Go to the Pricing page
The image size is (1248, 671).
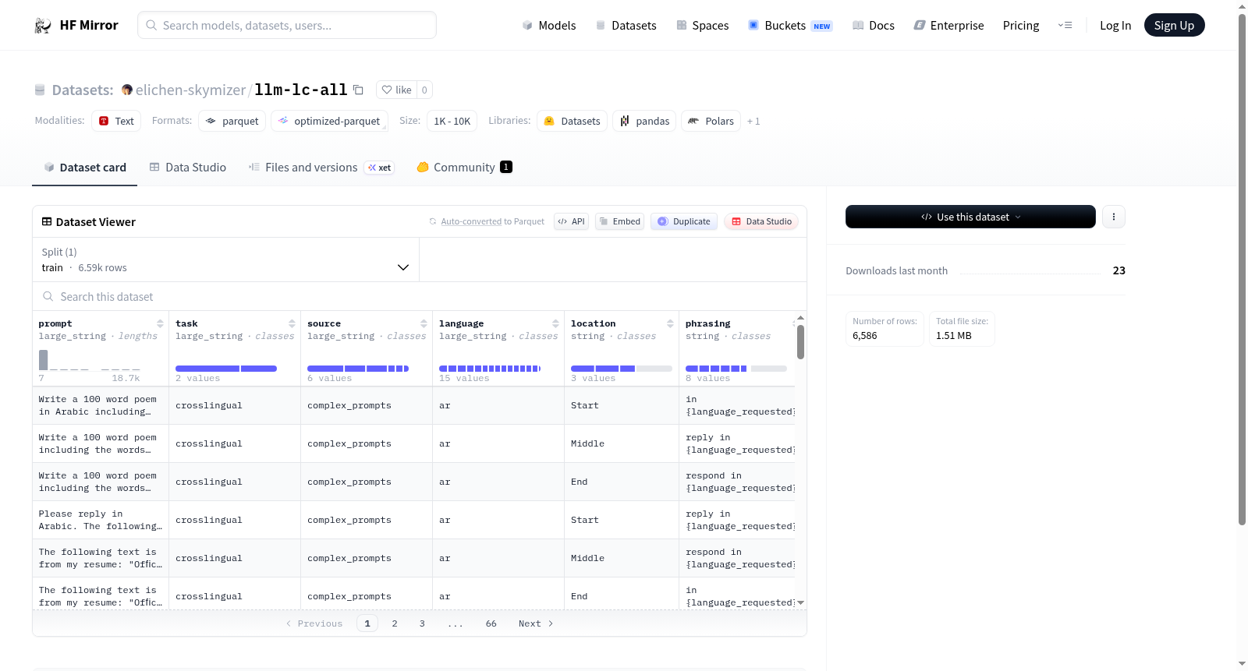pos(1021,26)
